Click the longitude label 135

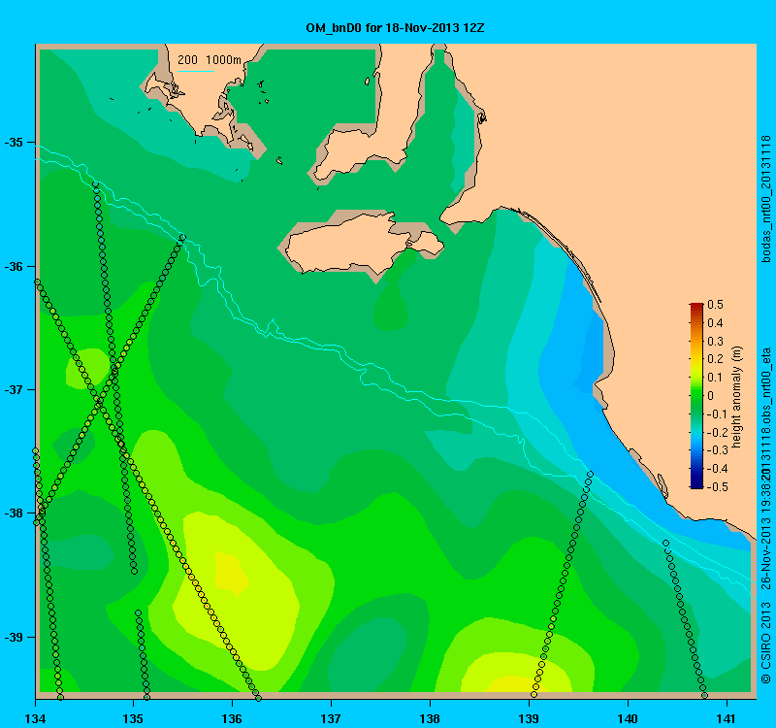[x=134, y=718]
